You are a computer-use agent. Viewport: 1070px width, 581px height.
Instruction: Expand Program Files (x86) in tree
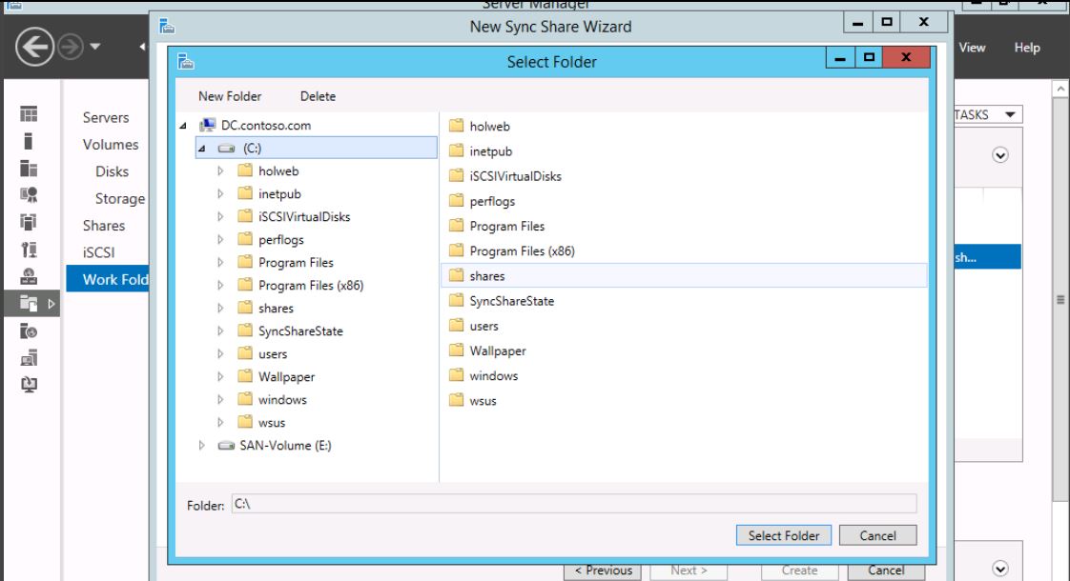220,285
